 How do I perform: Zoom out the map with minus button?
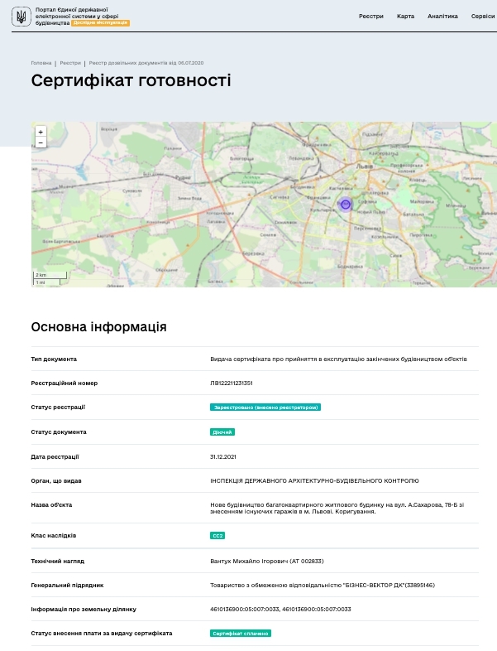[x=41, y=142]
